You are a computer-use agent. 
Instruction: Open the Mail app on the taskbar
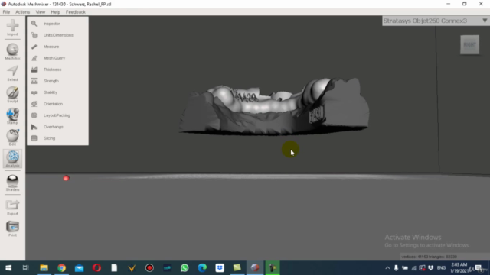click(x=79, y=268)
